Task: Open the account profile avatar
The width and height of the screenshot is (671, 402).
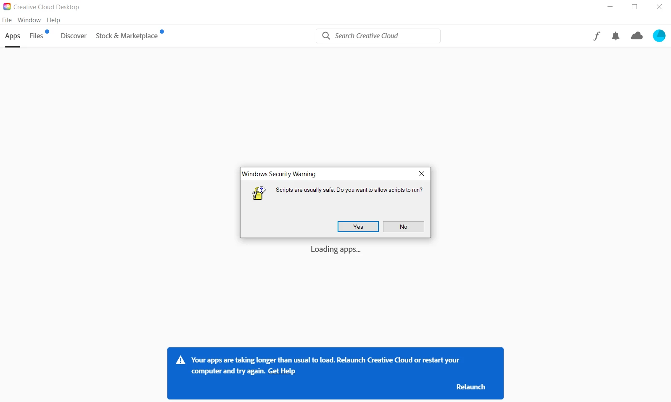Action: 659,36
